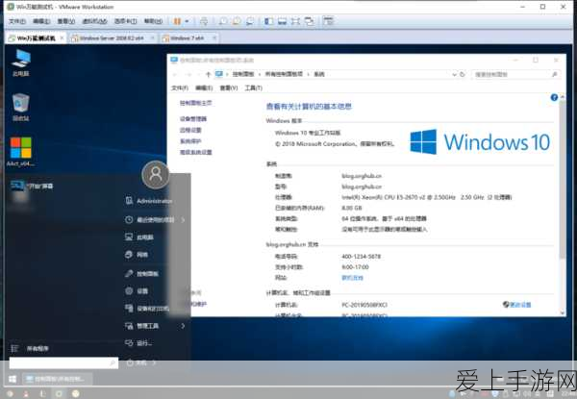Screen dimensions: 577x399
Task: Click the shutdown 关机 power button
Action: (x=137, y=362)
